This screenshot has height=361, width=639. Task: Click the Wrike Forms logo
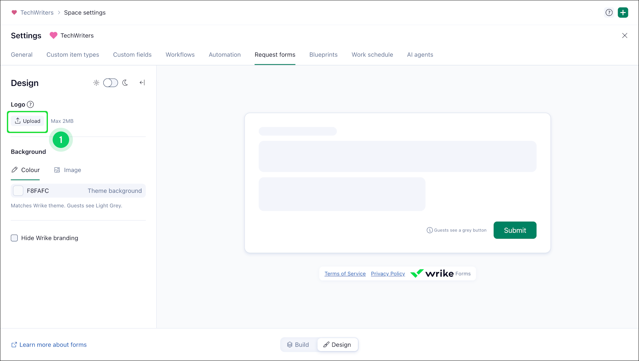tap(440, 274)
